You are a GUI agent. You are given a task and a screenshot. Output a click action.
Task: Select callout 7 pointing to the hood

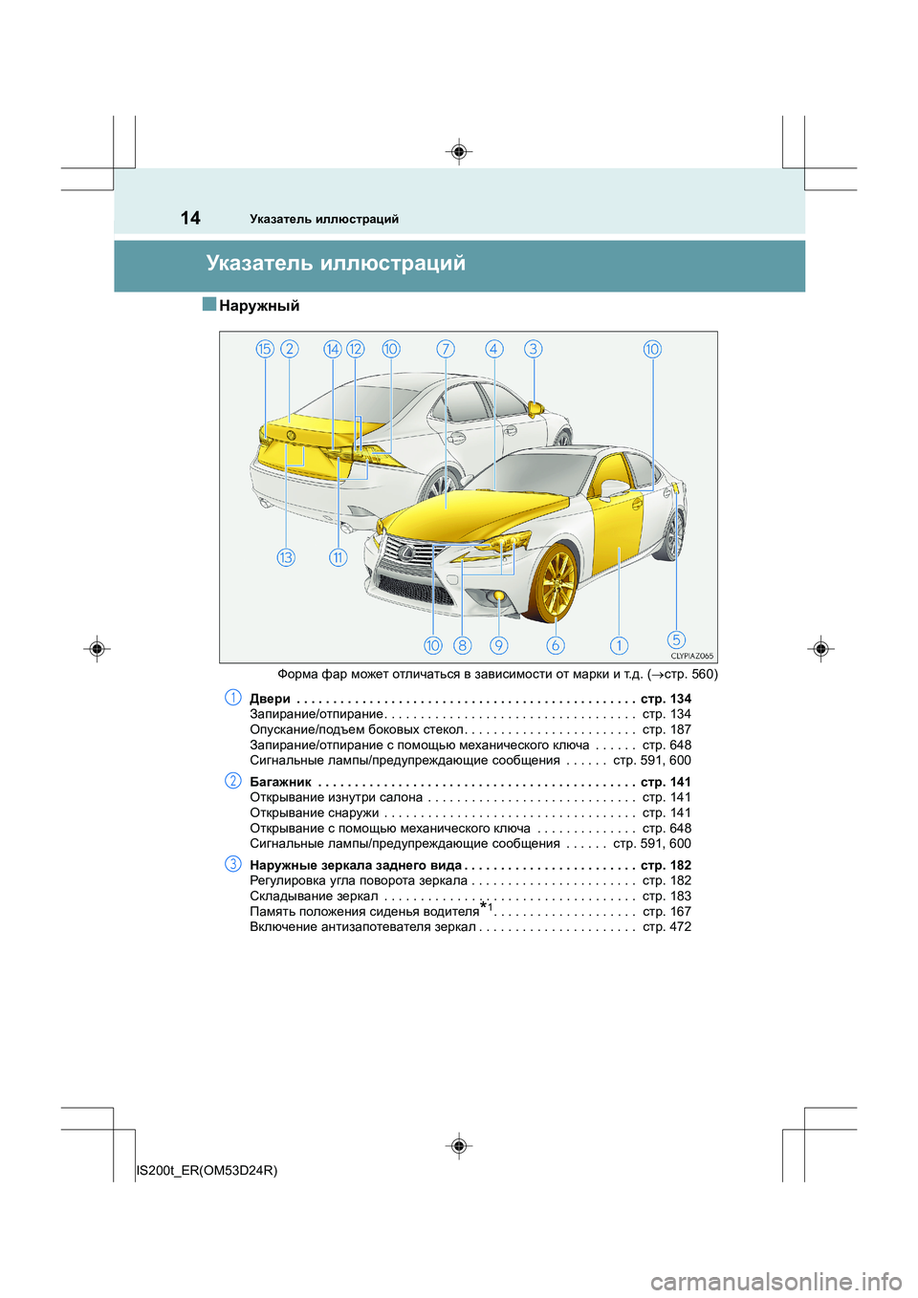(446, 349)
